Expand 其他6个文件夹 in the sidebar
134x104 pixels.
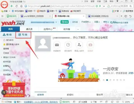coord(9,57)
